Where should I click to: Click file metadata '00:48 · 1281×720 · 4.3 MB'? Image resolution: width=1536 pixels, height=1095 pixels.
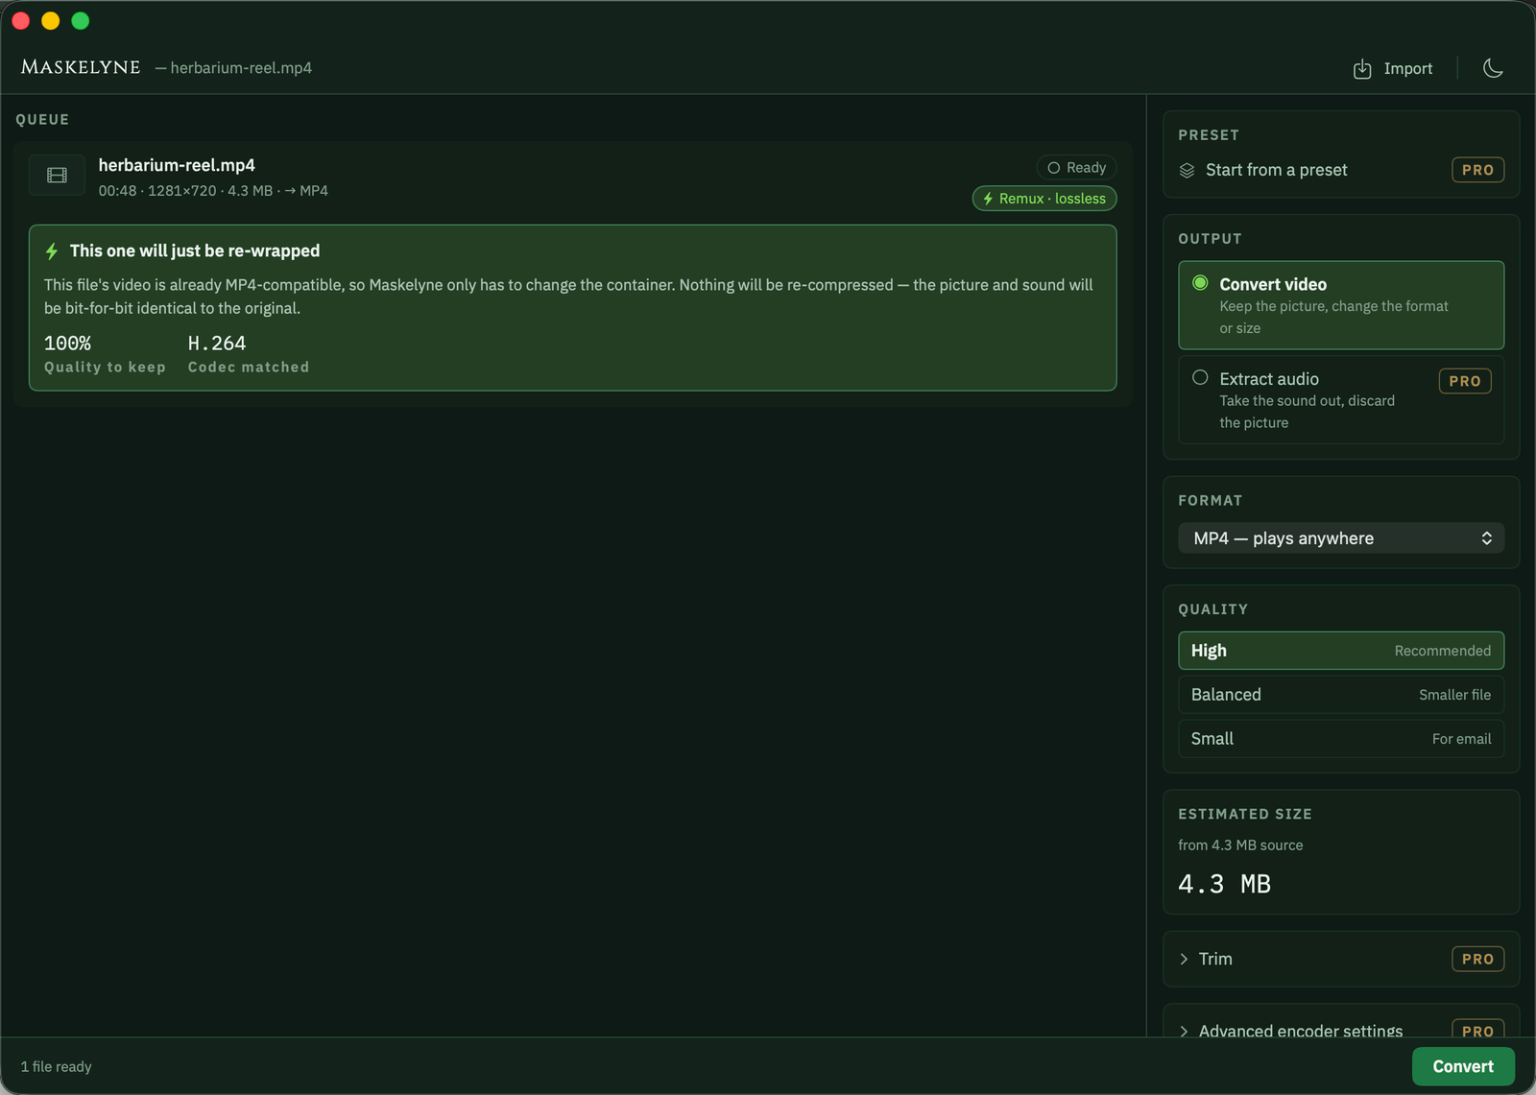pyautogui.click(x=185, y=191)
